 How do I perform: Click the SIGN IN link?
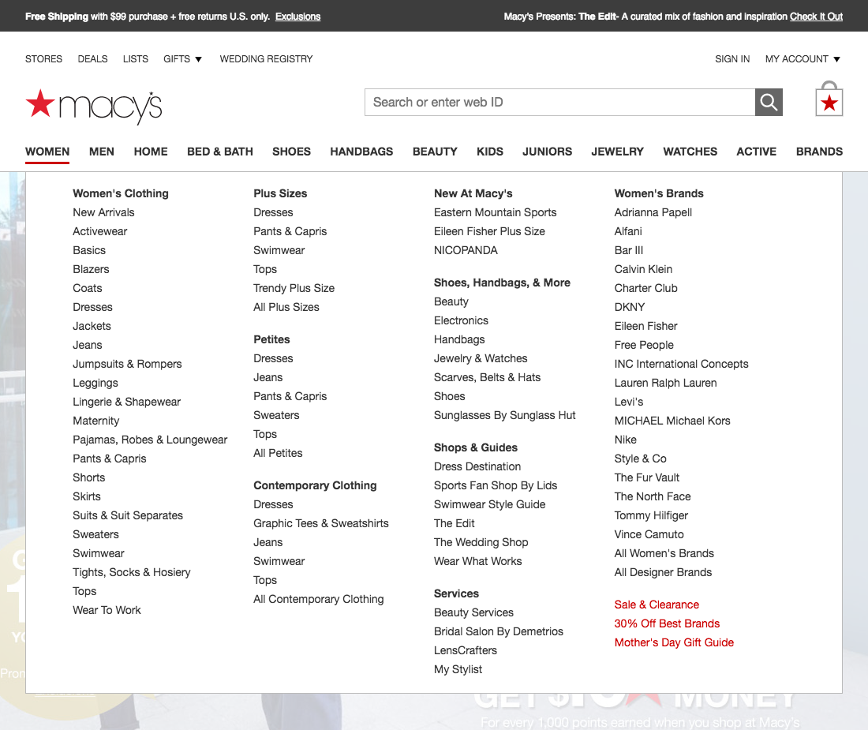tap(732, 58)
